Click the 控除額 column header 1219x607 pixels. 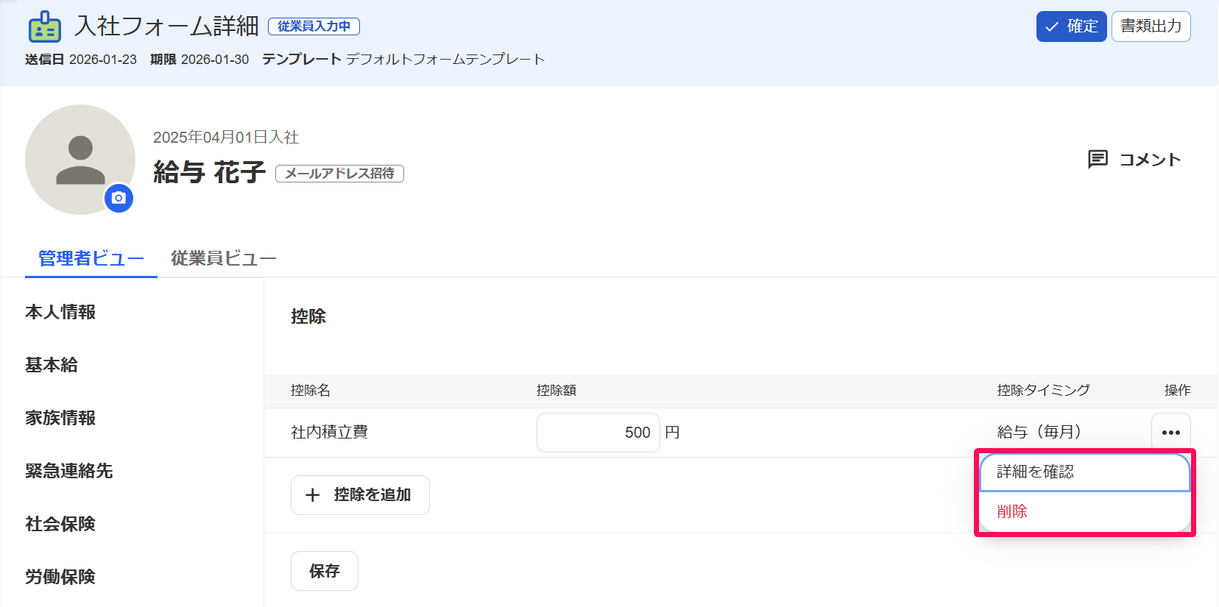pyautogui.click(x=556, y=390)
